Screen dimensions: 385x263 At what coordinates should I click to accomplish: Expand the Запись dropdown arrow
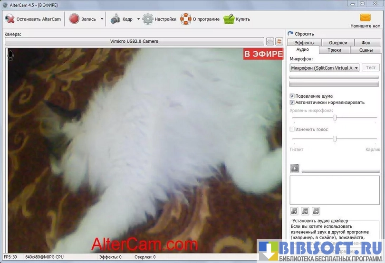(102, 19)
